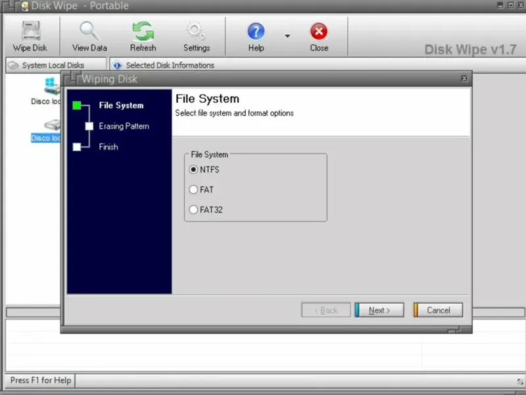526x395 pixels.
Task: Expand the dropdown arrow next to Help
Action: click(287, 36)
